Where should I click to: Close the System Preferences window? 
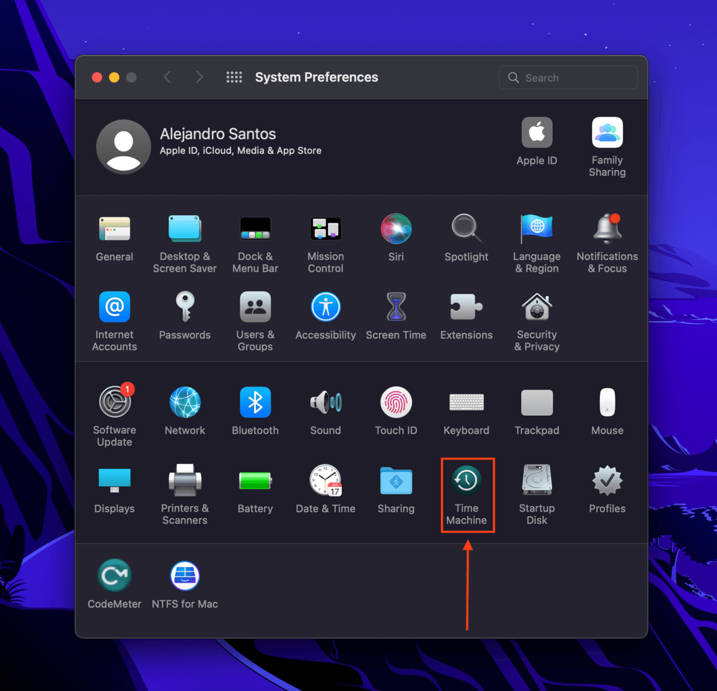tap(97, 77)
